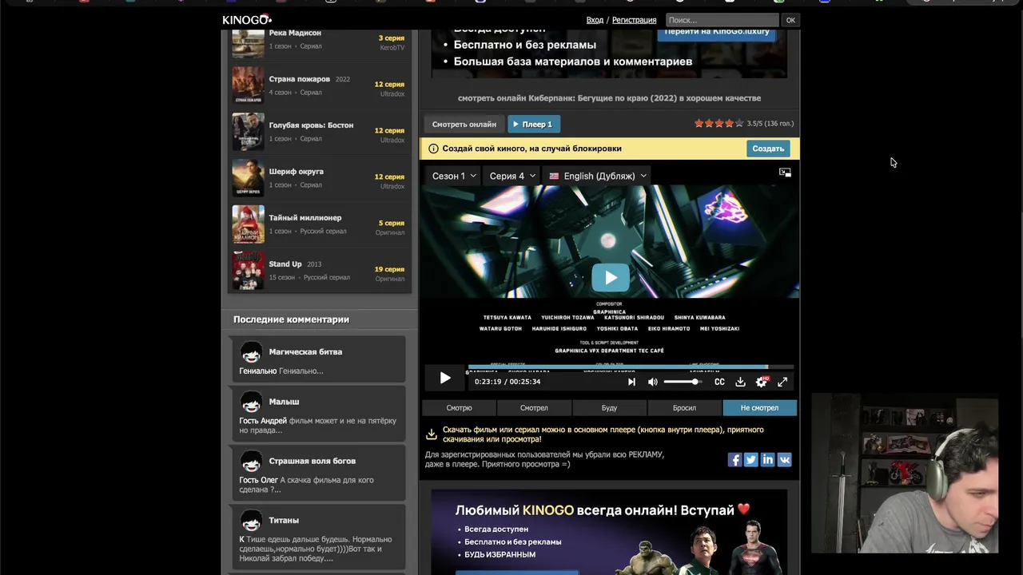Click the Регистрация link
1023x575 pixels.
point(634,20)
